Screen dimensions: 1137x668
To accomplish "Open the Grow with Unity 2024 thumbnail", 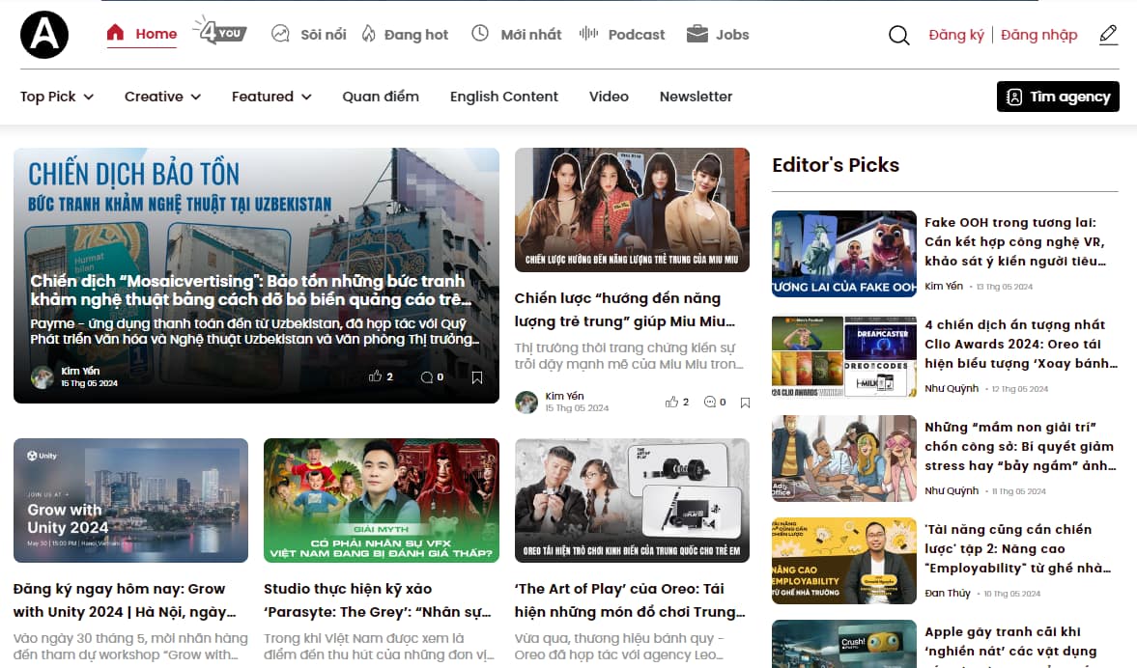I will point(130,500).
